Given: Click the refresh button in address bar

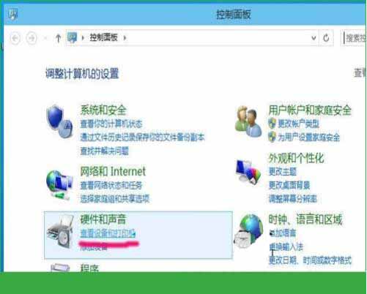Looking at the screenshot, I should click(326, 38).
